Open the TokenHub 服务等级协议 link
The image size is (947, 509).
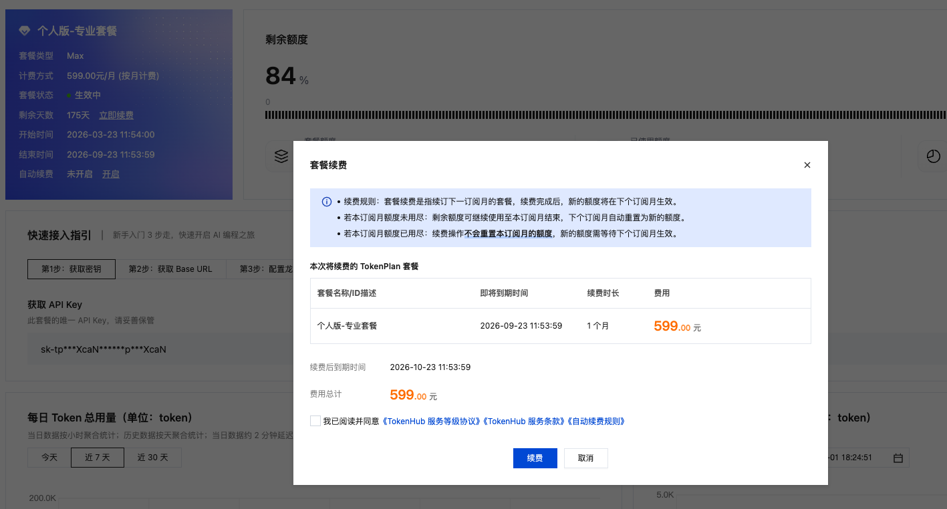432,421
